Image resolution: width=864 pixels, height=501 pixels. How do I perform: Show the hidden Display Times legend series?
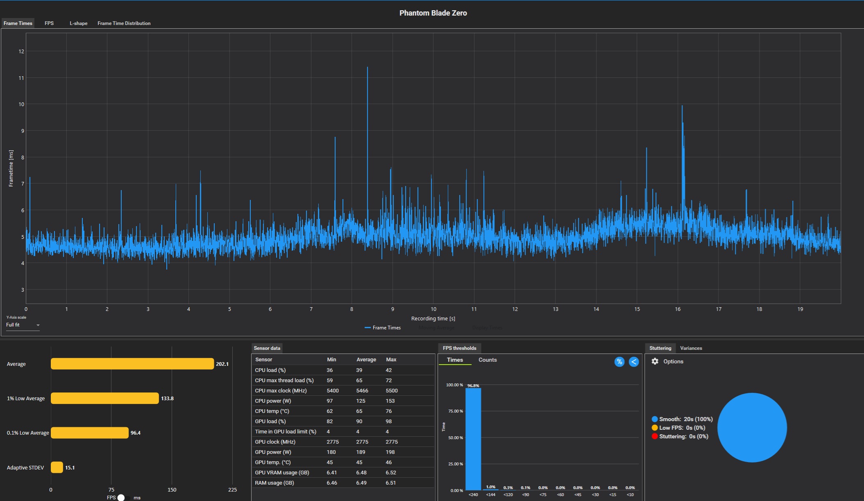[x=487, y=328]
